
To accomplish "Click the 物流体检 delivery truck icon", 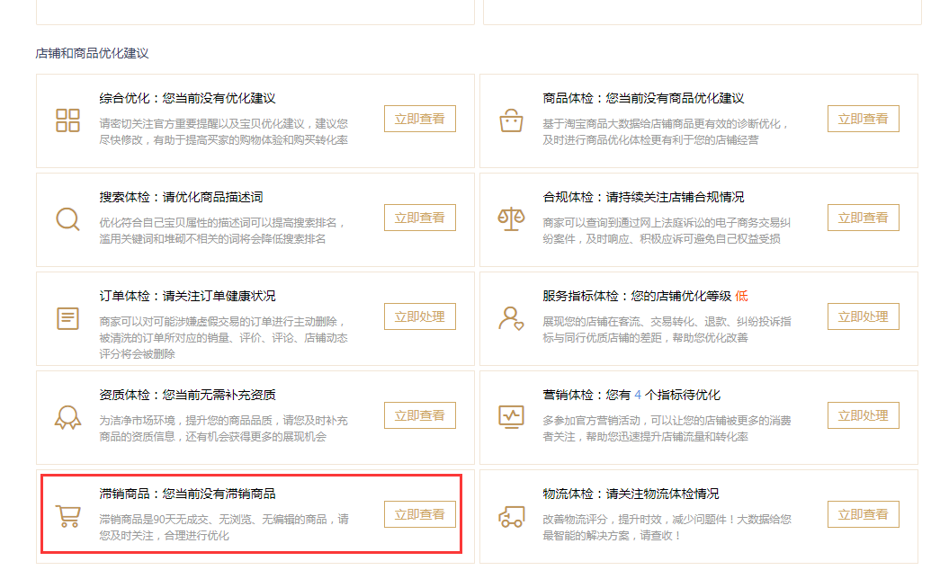I will click(511, 516).
